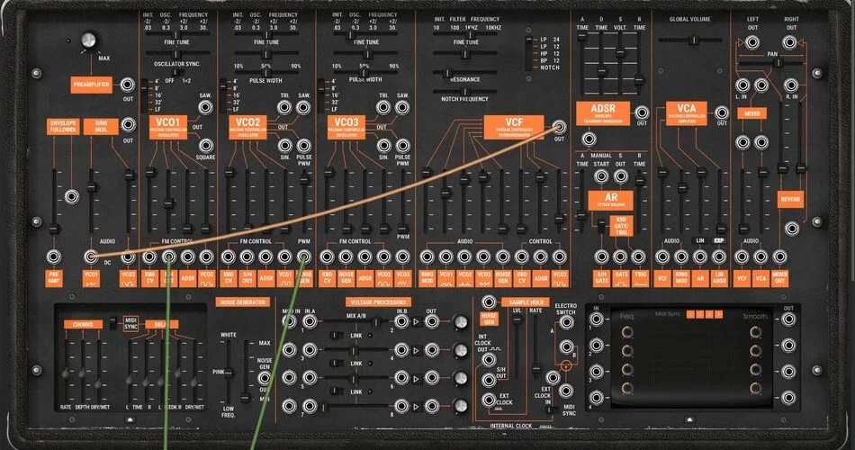Click the VCO2 TRI output jack
Screen dimensions: 855x450
[x=284, y=107]
